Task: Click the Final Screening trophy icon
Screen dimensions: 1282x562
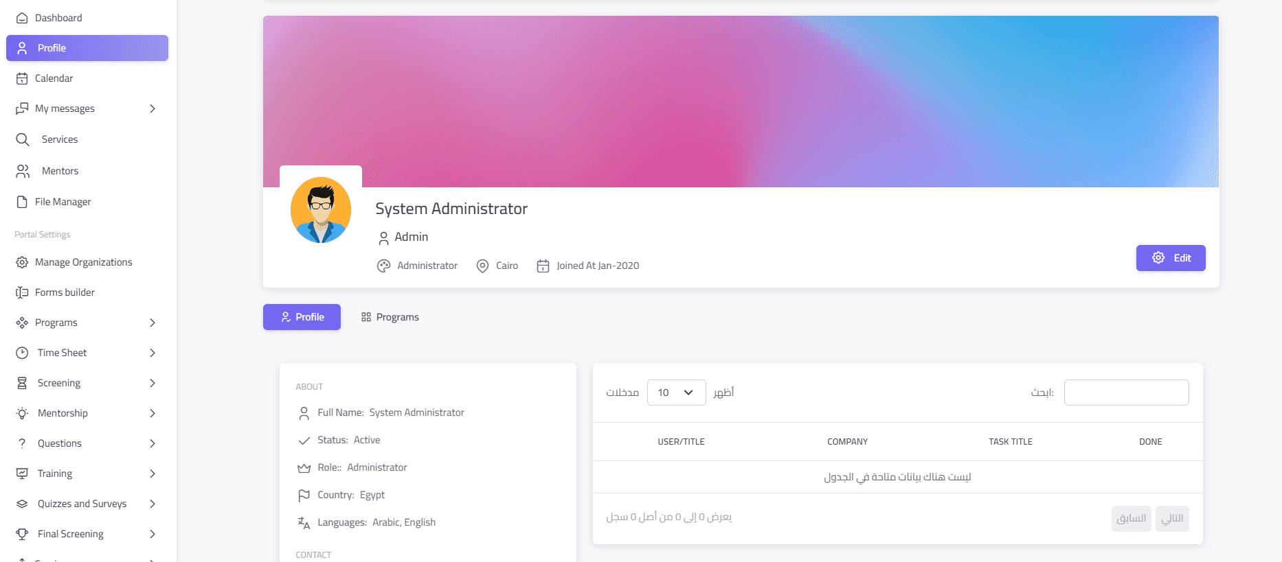Action: (x=22, y=534)
